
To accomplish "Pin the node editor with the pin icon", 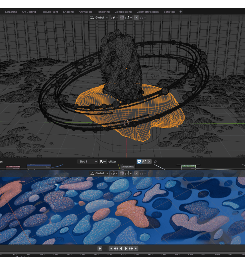I will click(155, 161).
